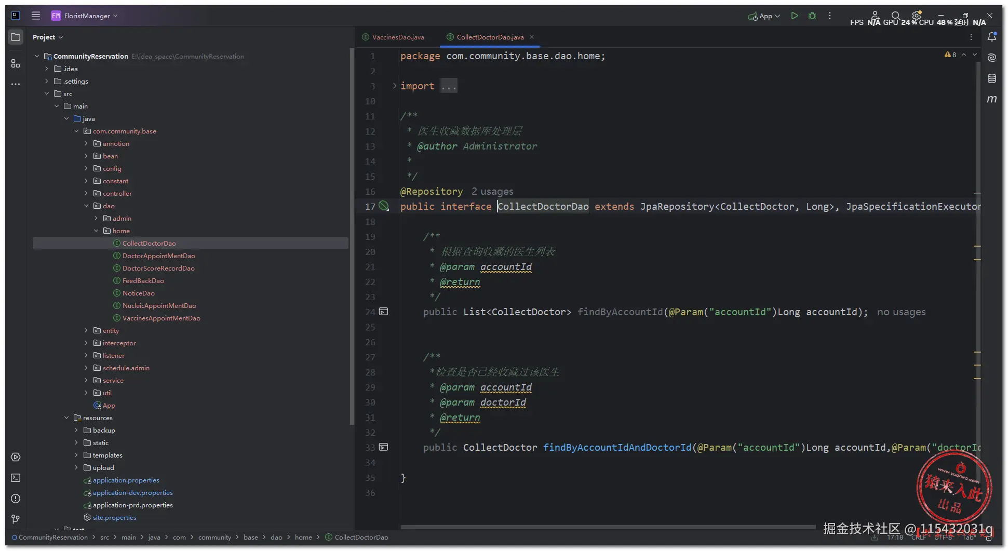Open the Database tool window
The width and height of the screenshot is (1008, 551).
[x=992, y=78]
